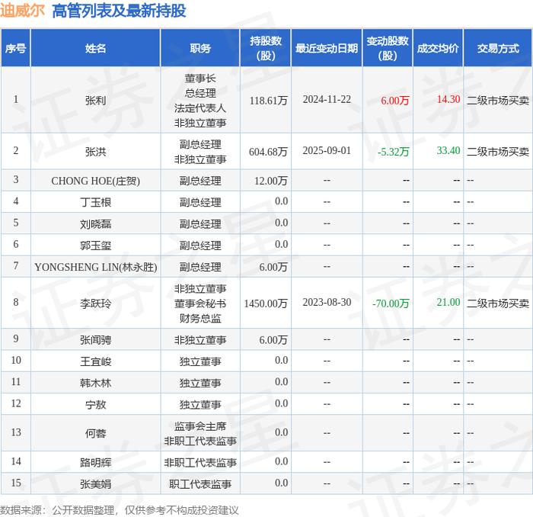Click 张闻骋's position 非独立董事
This screenshot has width=533, height=517.
[x=200, y=339]
